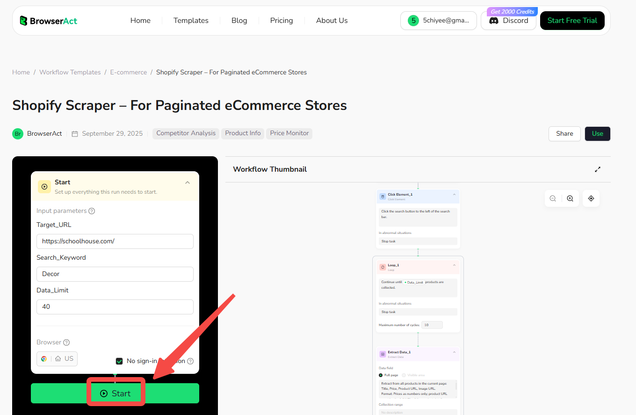
Task: Click the green Start run button
Action: point(115,393)
